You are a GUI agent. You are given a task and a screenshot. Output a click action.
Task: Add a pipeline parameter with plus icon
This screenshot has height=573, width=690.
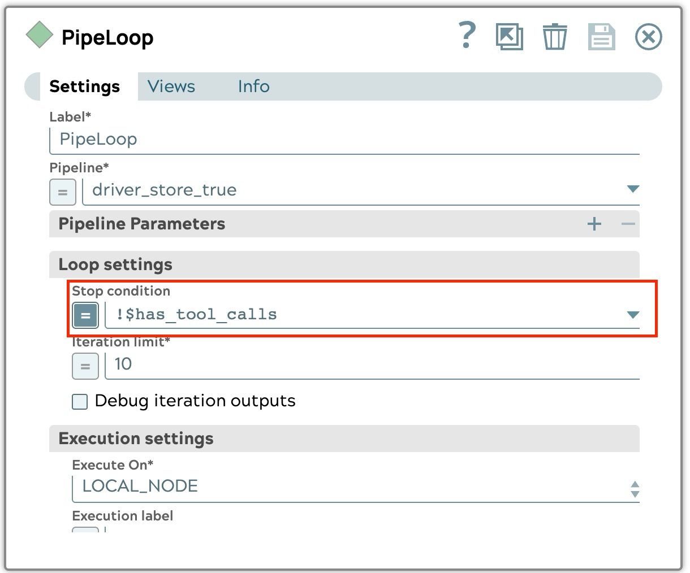[x=594, y=224]
